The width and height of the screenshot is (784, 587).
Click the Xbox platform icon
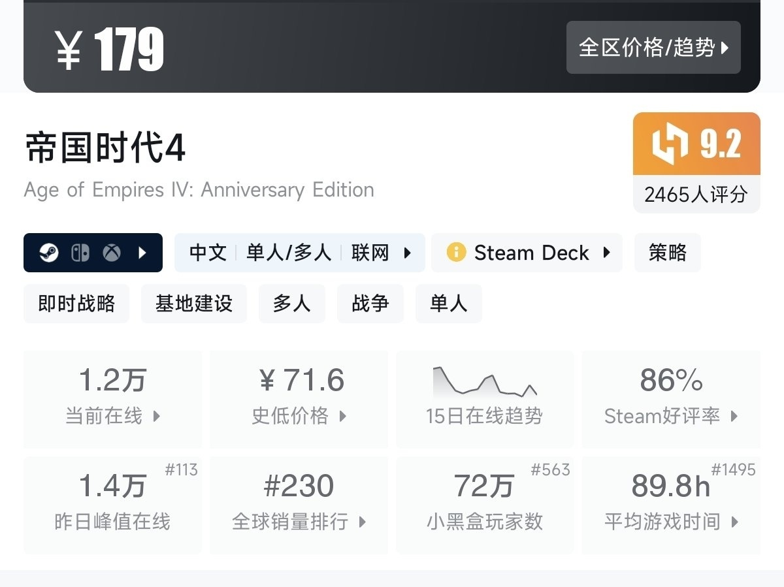112,253
